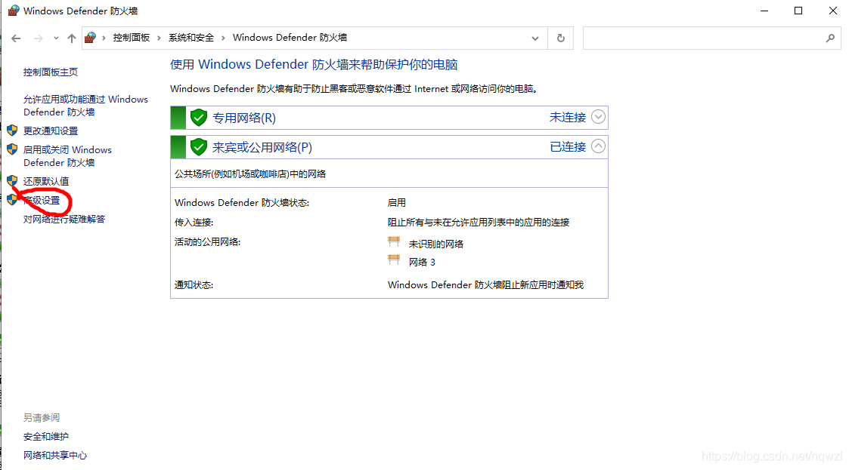Open 对网络进行疑难解答 link
Screen dimensions: 849x470
pyautogui.click(x=64, y=220)
